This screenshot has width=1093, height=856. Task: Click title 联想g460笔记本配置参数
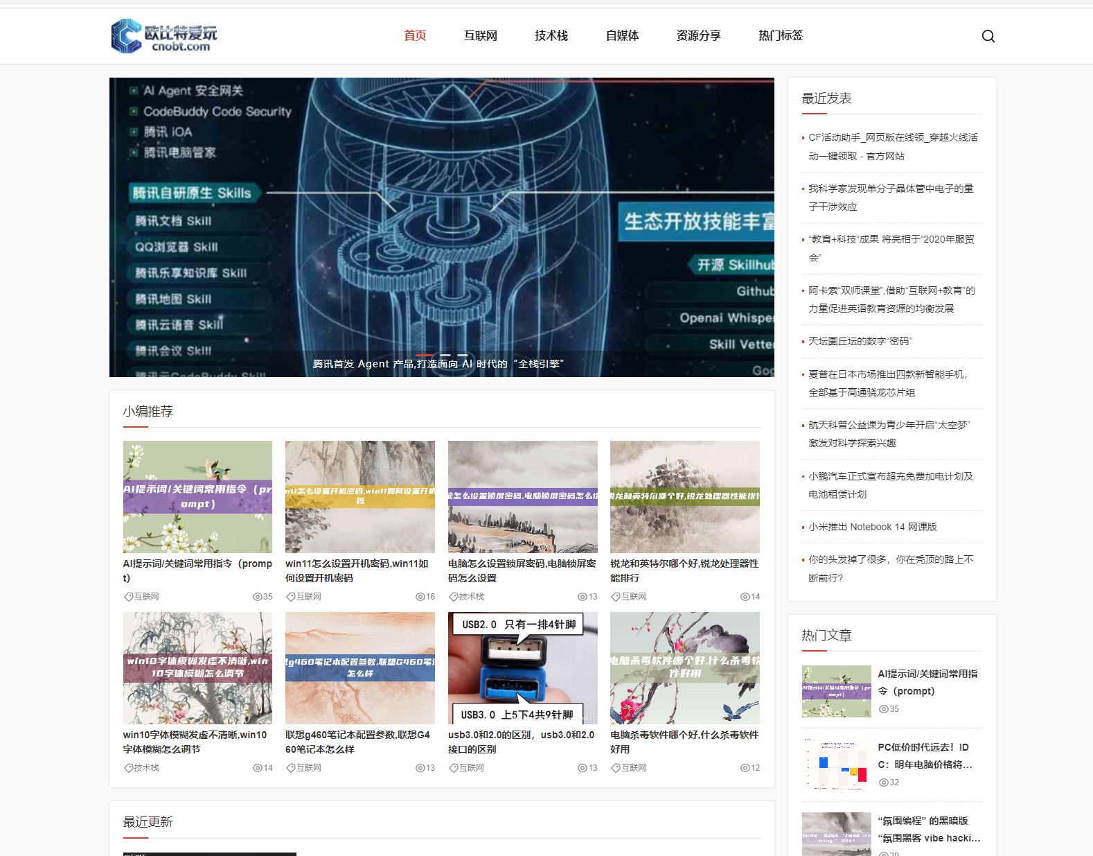point(358,742)
